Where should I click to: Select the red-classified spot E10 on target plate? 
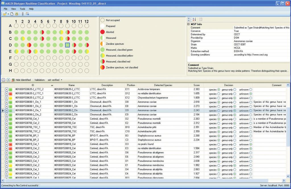74,51
